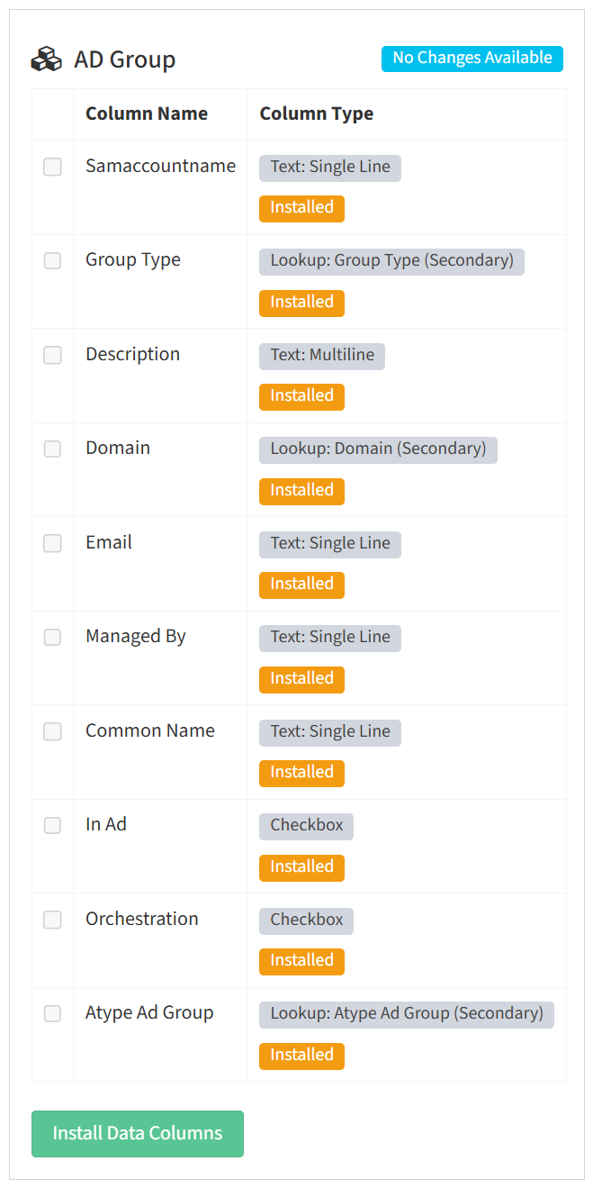Click the Install Data Columns button

[138, 1133]
